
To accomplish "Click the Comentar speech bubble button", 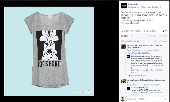I will tap(136, 31).
